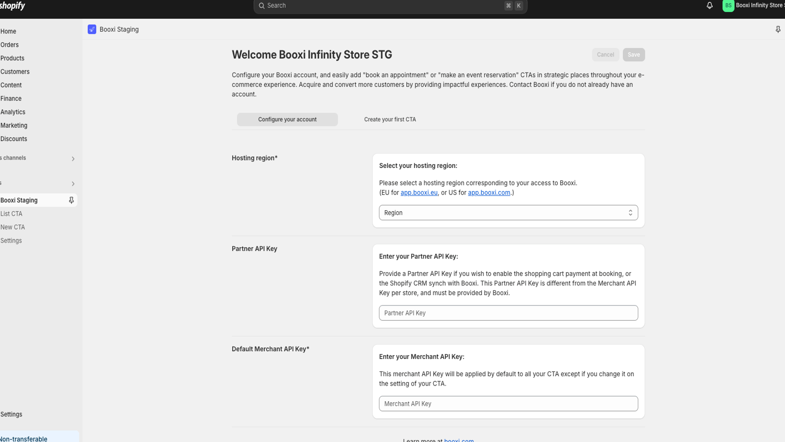Open notifications via the bell icon

pyautogui.click(x=709, y=5)
